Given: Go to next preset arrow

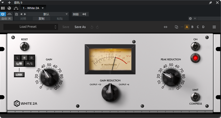Looking at the screenshot, I should 25,14.
